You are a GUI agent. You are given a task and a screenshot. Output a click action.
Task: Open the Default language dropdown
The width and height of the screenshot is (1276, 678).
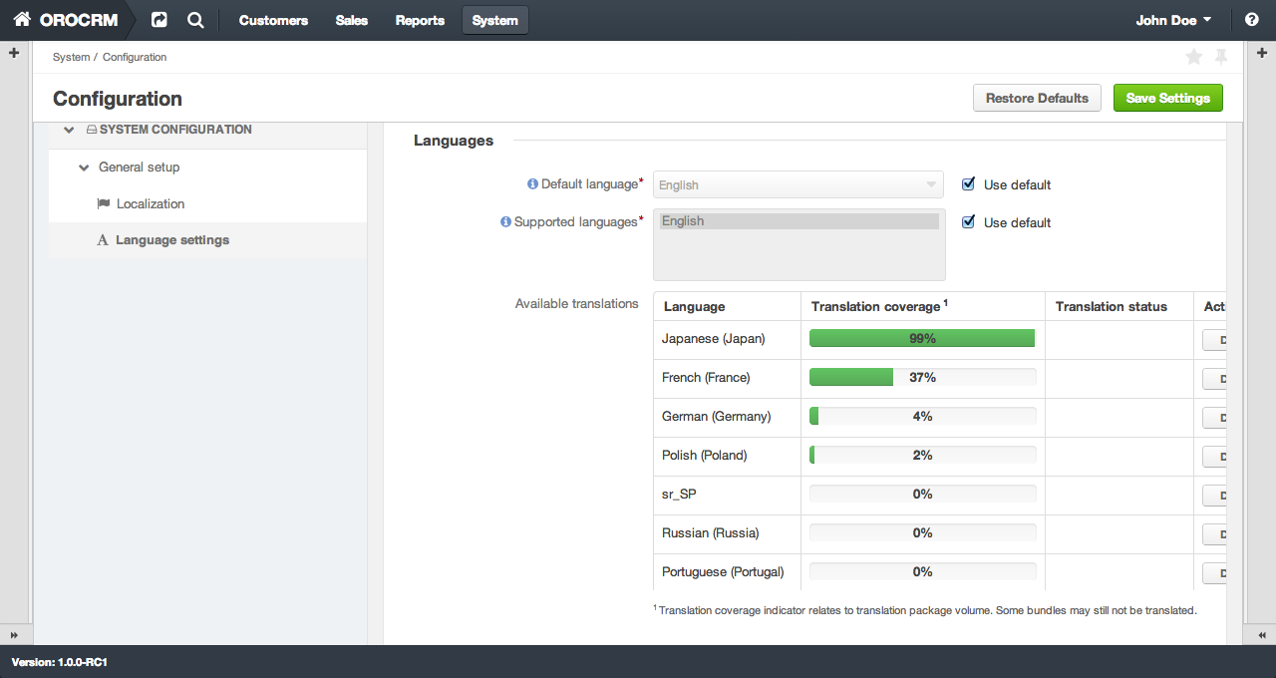[x=798, y=184]
